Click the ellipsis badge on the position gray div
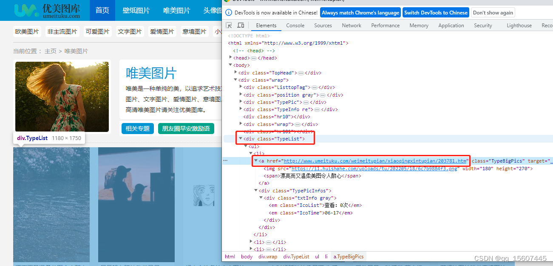553x266 pixels. pos(323,95)
